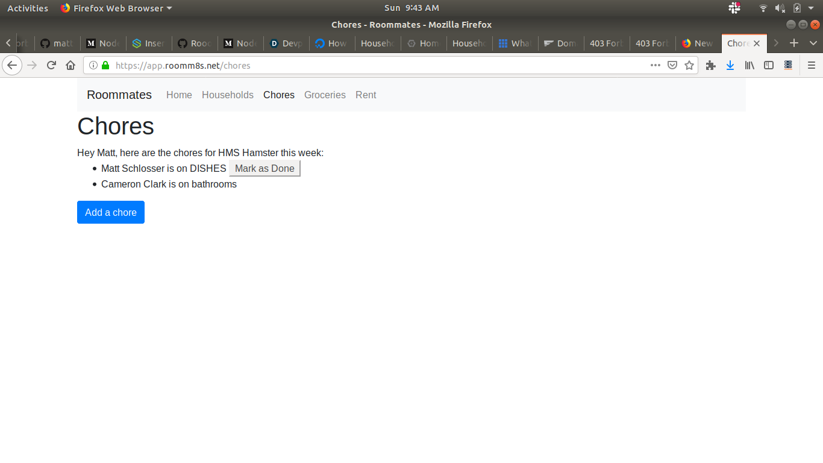The height and width of the screenshot is (463, 823).
Task: Click the extension icon beside hamburger menu
Action: [788, 65]
